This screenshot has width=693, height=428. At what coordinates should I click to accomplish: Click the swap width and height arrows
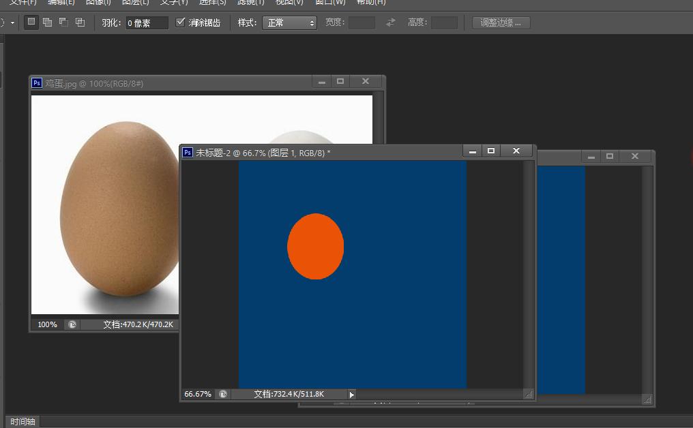coord(389,22)
